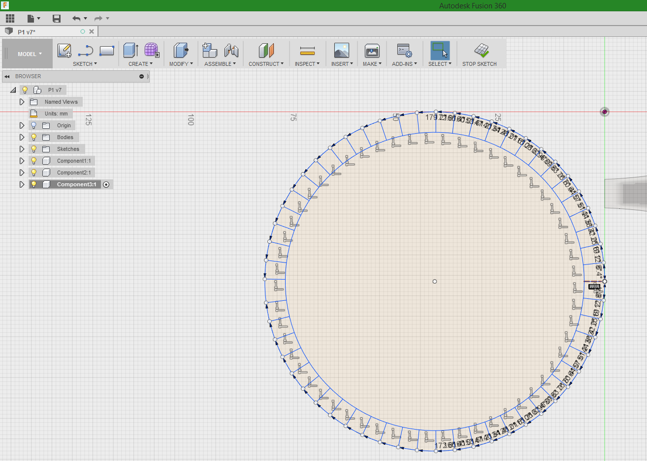647x461 pixels.
Task: Select the Insert image tool icon
Action: [342, 50]
